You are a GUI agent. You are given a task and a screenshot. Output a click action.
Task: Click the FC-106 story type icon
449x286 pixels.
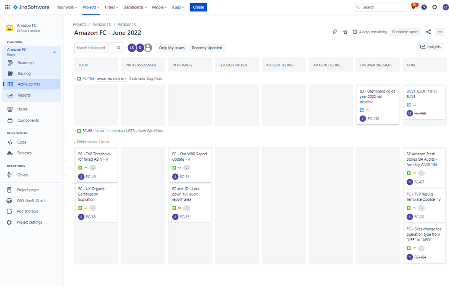pos(79,79)
